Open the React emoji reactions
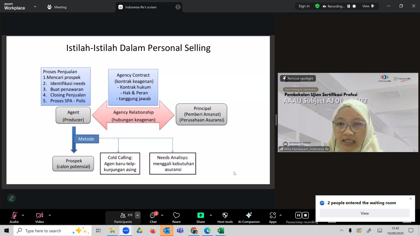The width and height of the screenshot is (420, 236). (176, 217)
